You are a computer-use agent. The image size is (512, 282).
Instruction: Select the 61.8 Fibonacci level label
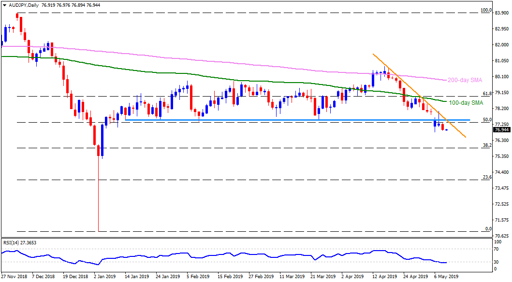pyautogui.click(x=487, y=93)
